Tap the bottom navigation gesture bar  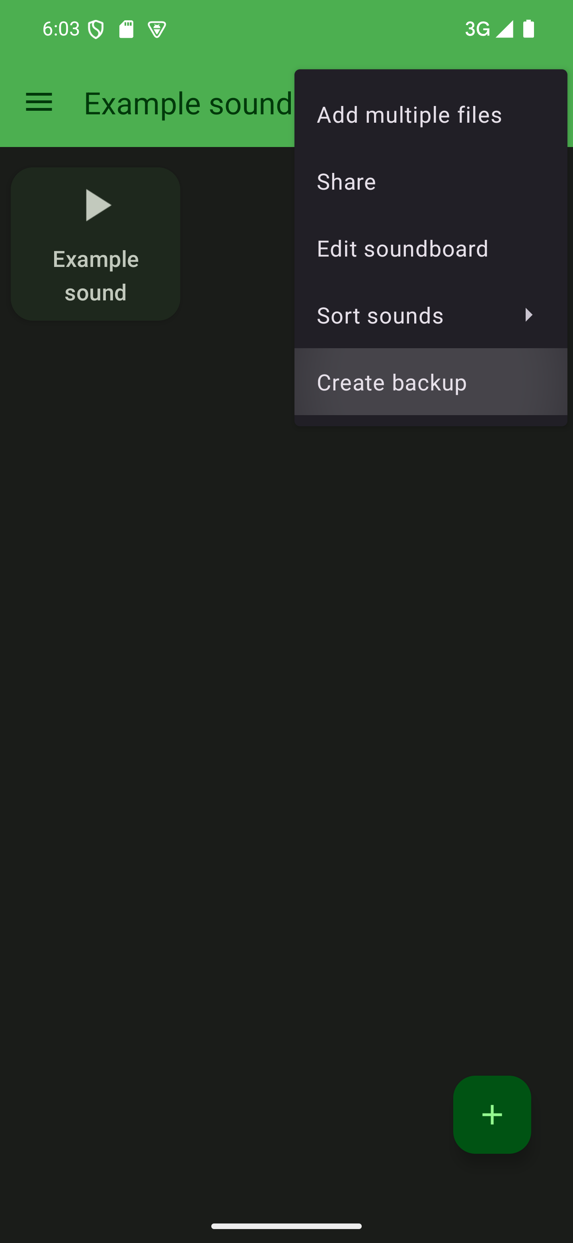tap(286, 1226)
